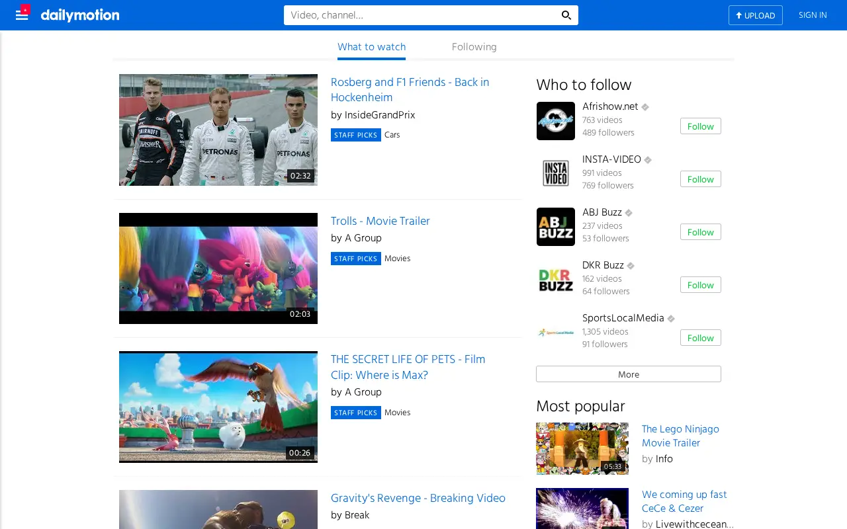The image size is (847, 529).
Task: Focus the Video, channel search field
Action: point(422,15)
